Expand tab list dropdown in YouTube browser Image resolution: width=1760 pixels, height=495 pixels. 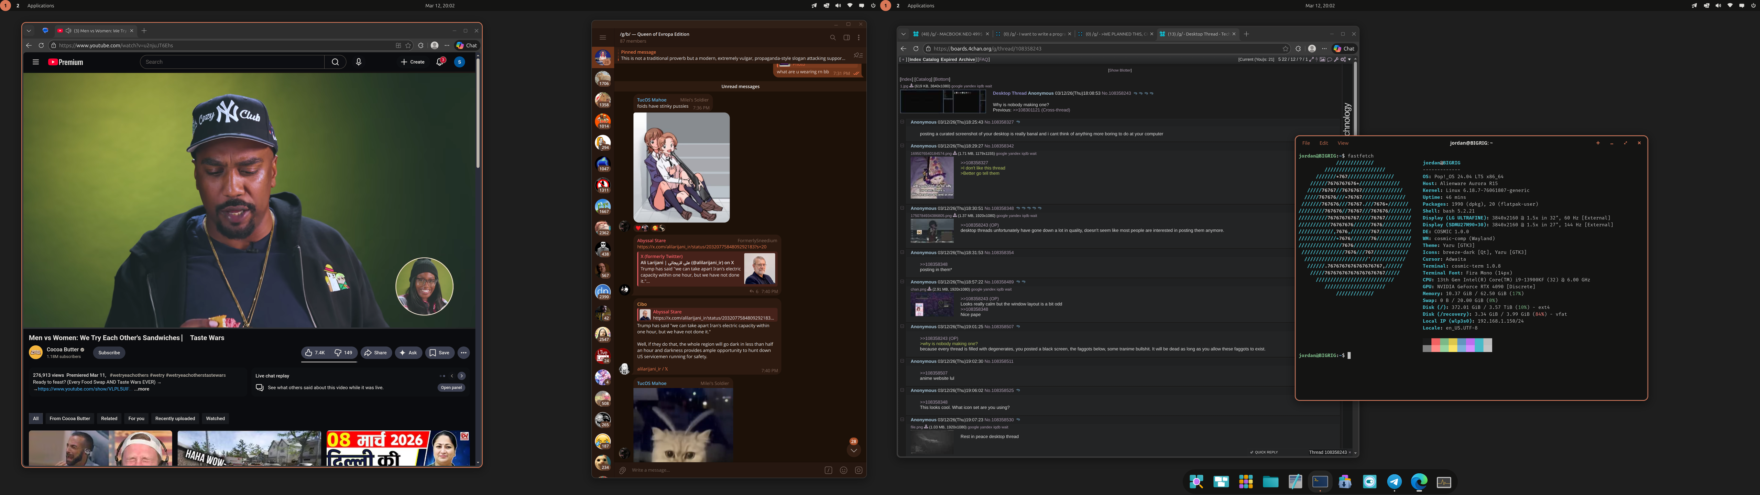pyautogui.click(x=29, y=31)
